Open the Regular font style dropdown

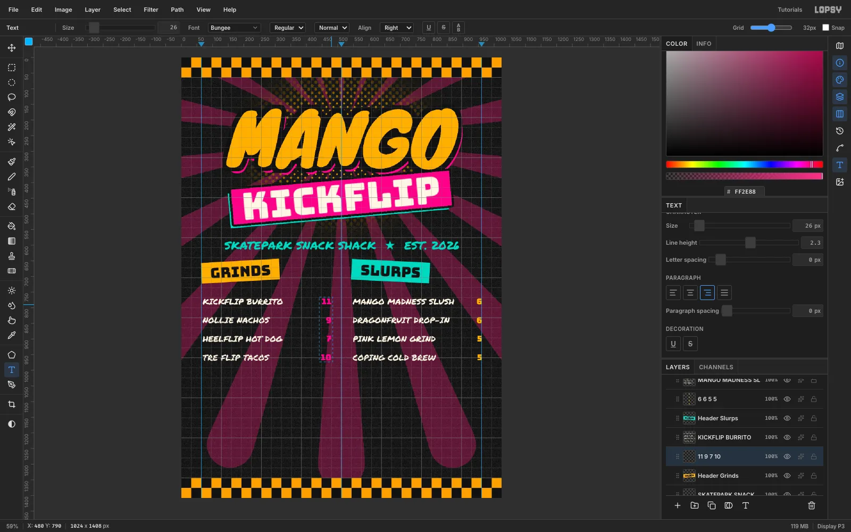[x=288, y=28]
